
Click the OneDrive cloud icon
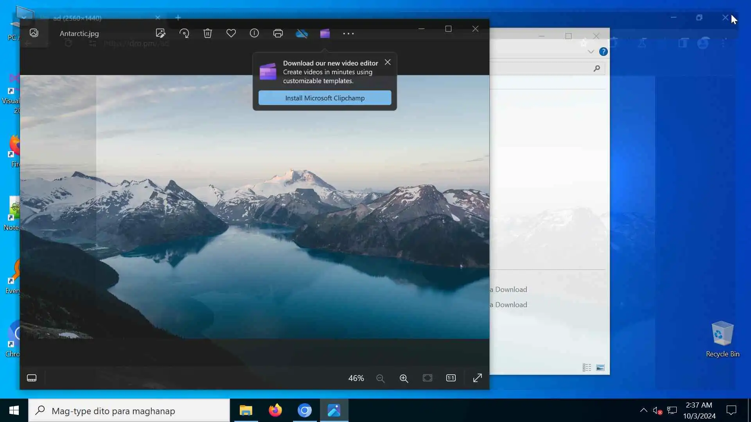pyautogui.click(x=302, y=33)
